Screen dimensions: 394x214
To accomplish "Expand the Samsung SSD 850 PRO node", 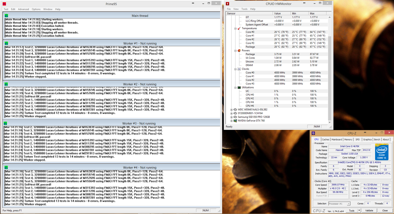I will tap(232, 117).
